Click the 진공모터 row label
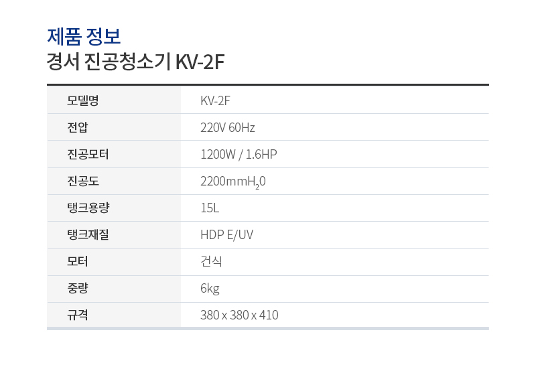The height and width of the screenshot is (365, 536). click(x=88, y=154)
